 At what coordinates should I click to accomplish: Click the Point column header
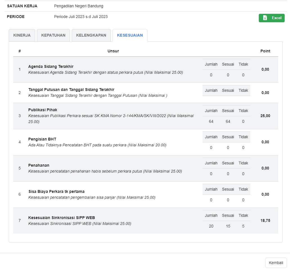click(x=265, y=51)
